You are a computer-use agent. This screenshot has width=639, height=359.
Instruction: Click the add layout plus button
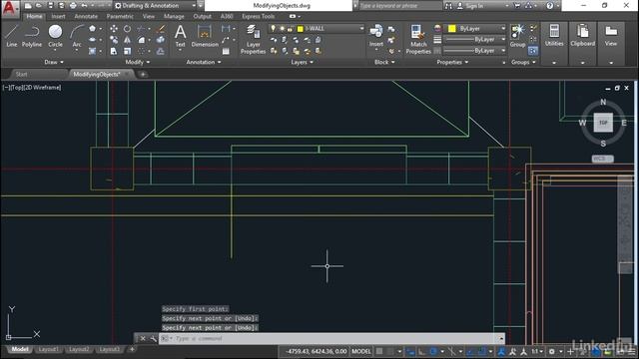132,349
